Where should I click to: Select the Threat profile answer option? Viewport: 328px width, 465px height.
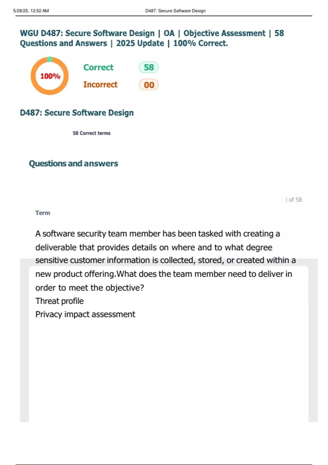click(60, 301)
